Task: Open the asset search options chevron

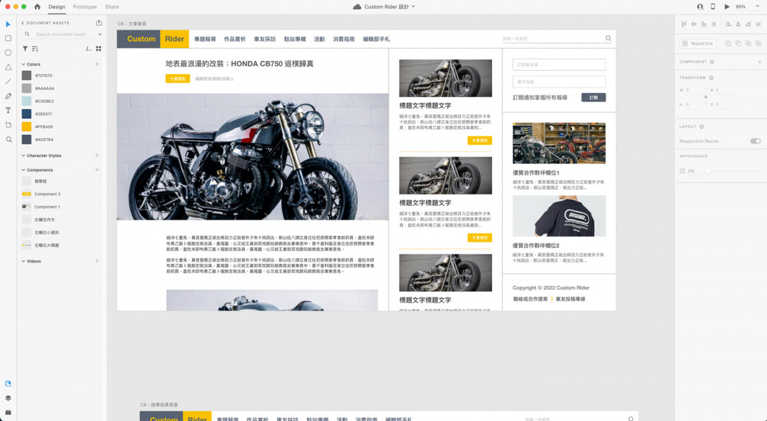Action: click(x=100, y=34)
